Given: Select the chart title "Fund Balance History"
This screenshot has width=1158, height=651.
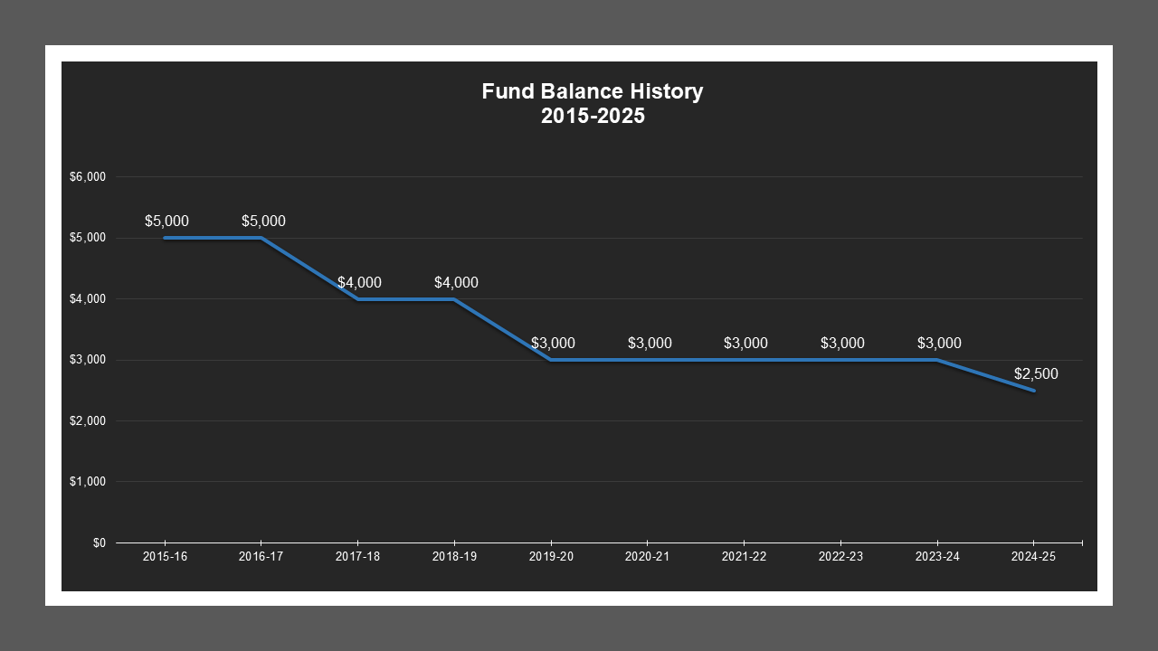Looking at the screenshot, I should 593,90.
